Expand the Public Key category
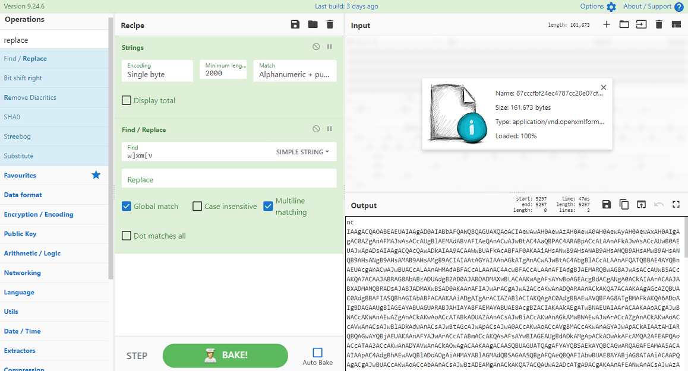This screenshot has width=688, height=371. click(x=54, y=234)
